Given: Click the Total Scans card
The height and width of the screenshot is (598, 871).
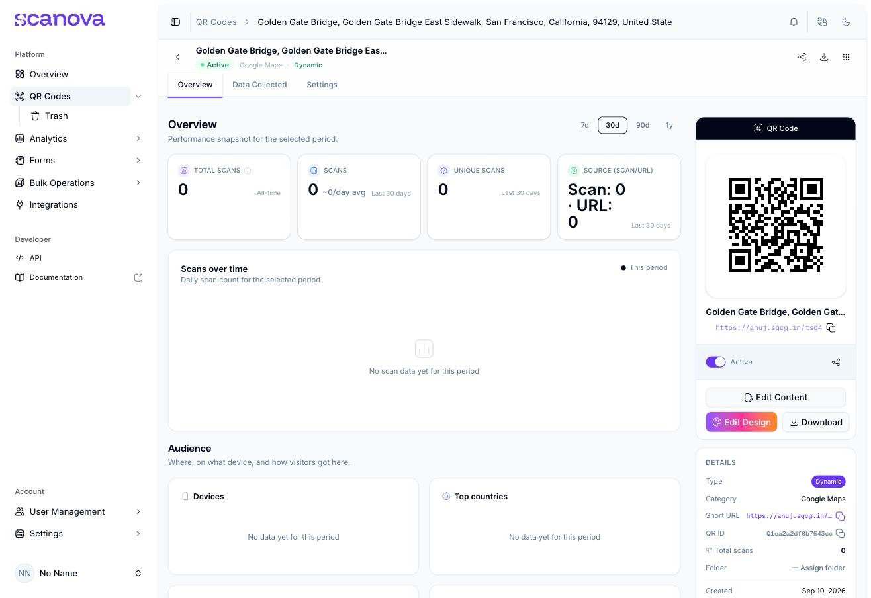Looking at the screenshot, I should [229, 197].
